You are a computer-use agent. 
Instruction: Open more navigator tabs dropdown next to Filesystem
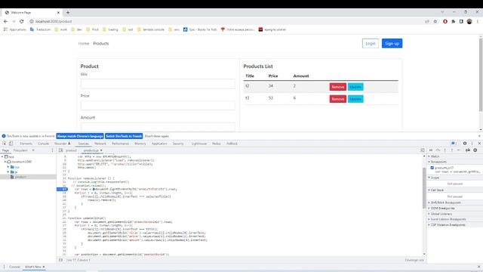coord(33,150)
